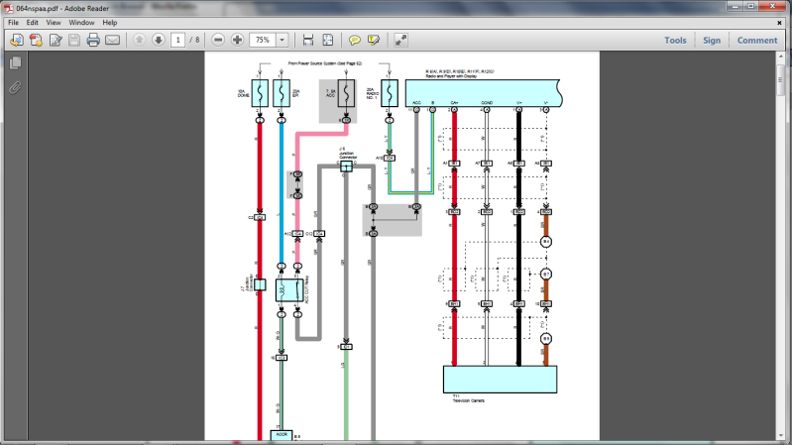Image resolution: width=792 pixels, height=445 pixels.
Task: Click the page number input field
Action: click(x=178, y=41)
